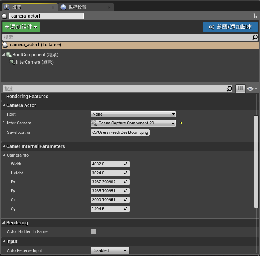
Task: Open the Root dropdown set to None
Action: tap(133, 114)
